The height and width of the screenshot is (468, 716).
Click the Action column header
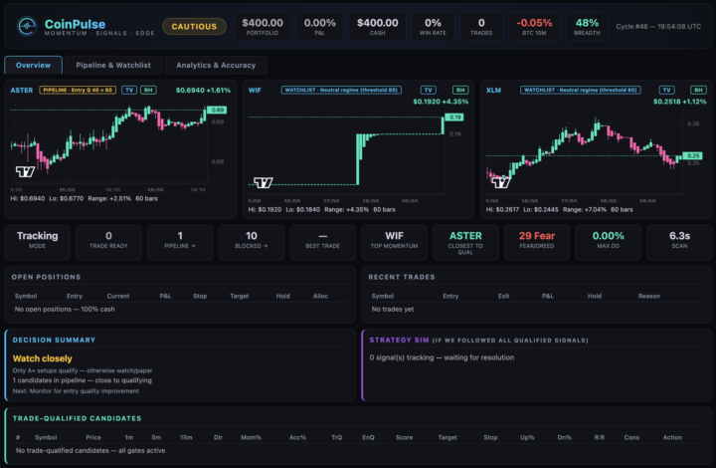(x=672, y=437)
